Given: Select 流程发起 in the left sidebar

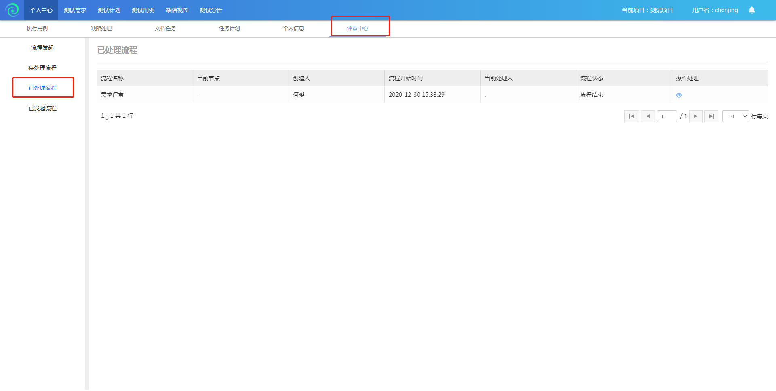Looking at the screenshot, I should coord(42,48).
